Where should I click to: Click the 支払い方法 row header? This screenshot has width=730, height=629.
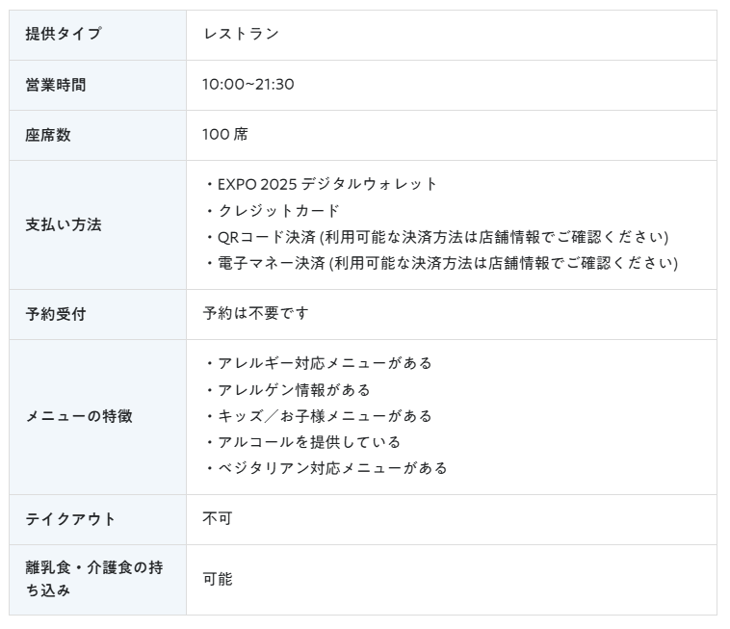pos(64,224)
